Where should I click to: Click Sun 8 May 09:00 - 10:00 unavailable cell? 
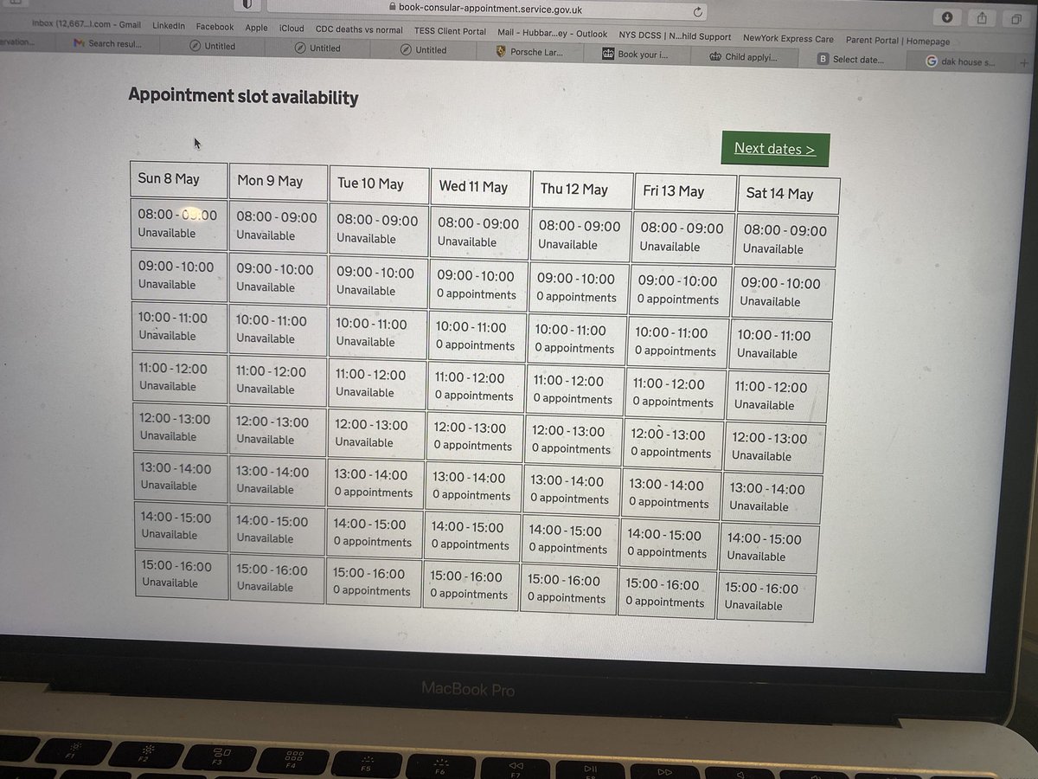(x=177, y=274)
